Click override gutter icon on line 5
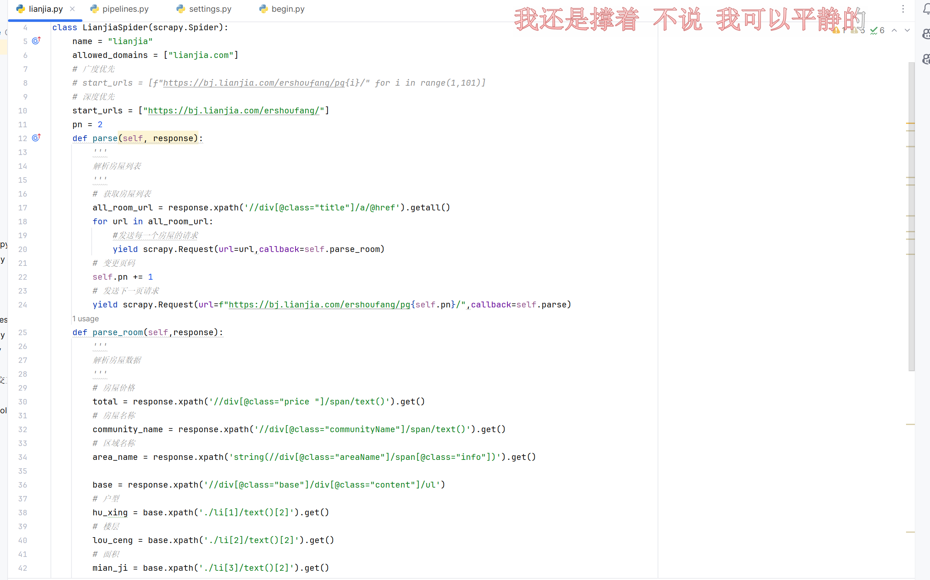930x580 pixels. tap(37, 41)
